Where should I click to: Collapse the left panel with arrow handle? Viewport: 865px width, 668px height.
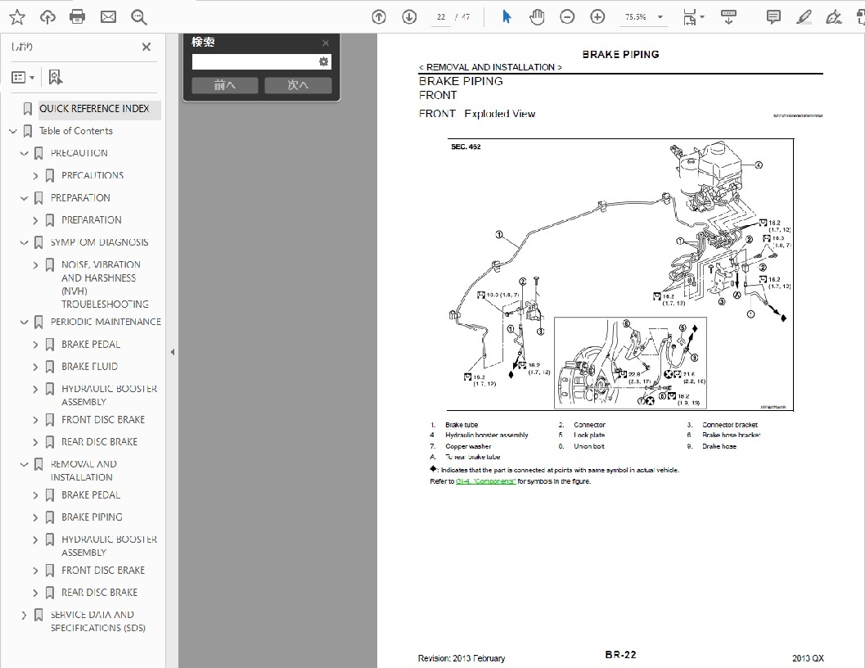pyautogui.click(x=172, y=352)
